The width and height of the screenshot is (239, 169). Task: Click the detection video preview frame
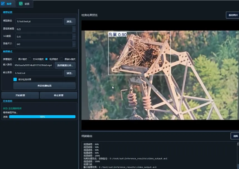click(x=160, y=75)
